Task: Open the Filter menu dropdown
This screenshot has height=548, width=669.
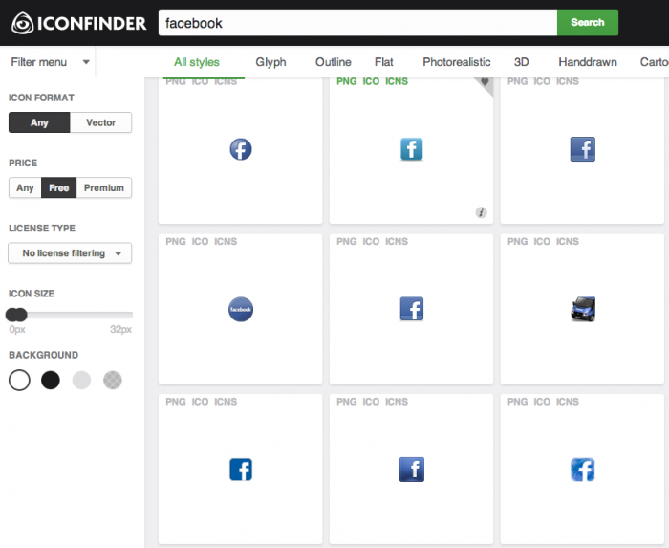Action: [51, 62]
